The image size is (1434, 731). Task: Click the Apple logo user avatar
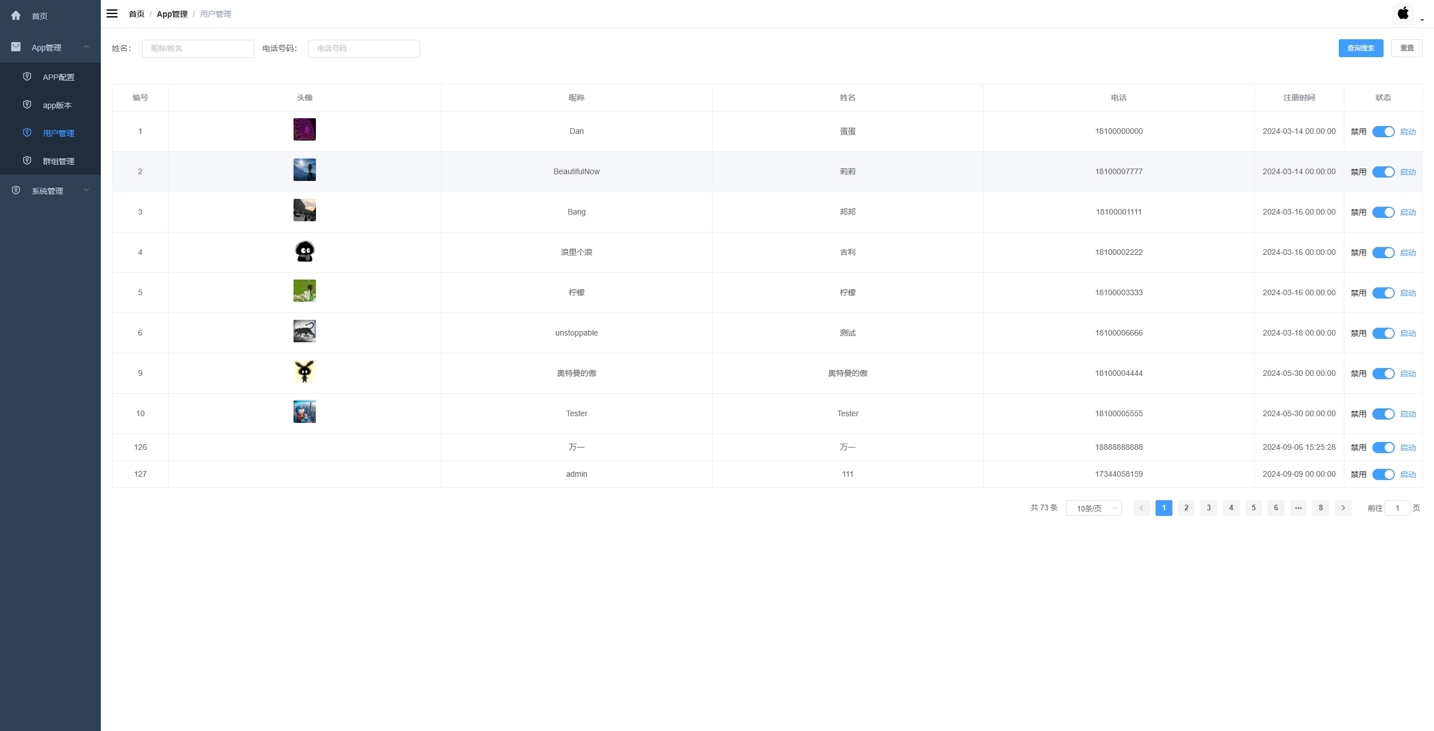pos(1403,13)
